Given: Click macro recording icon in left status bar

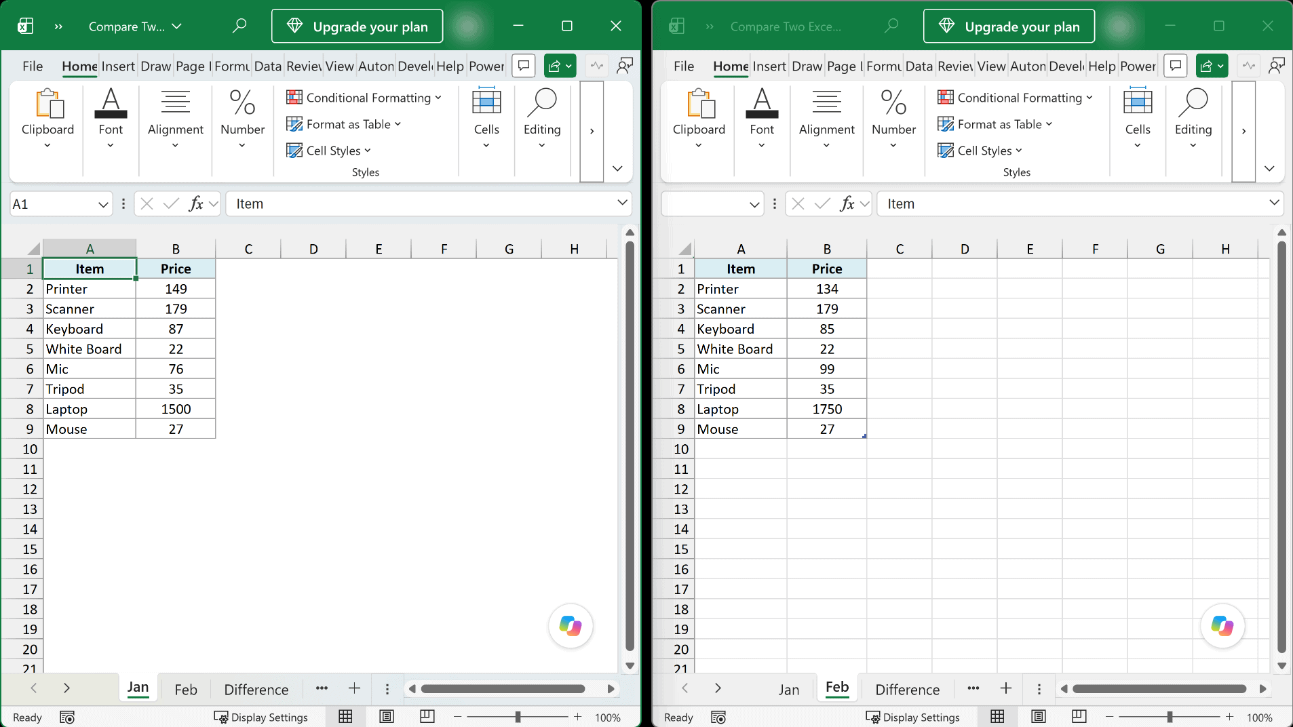Looking at the screenshot, I should [x=67, y=717].
